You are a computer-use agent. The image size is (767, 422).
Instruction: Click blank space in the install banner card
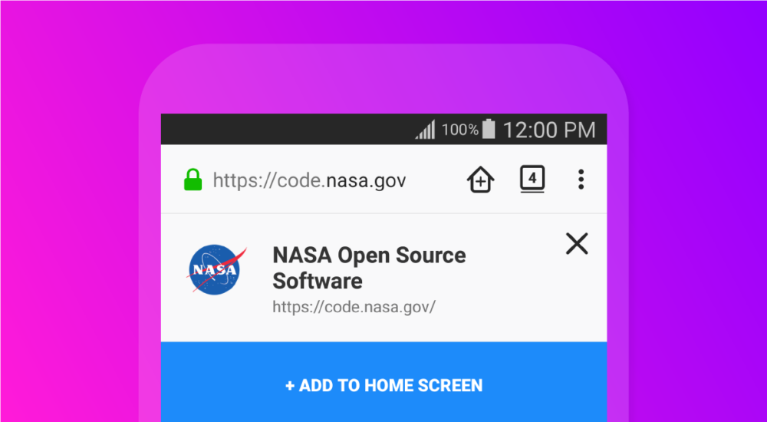pyautogui.click(x=514, y=304)
